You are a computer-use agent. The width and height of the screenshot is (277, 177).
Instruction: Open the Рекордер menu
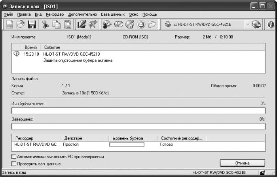[x=55, y=15]
